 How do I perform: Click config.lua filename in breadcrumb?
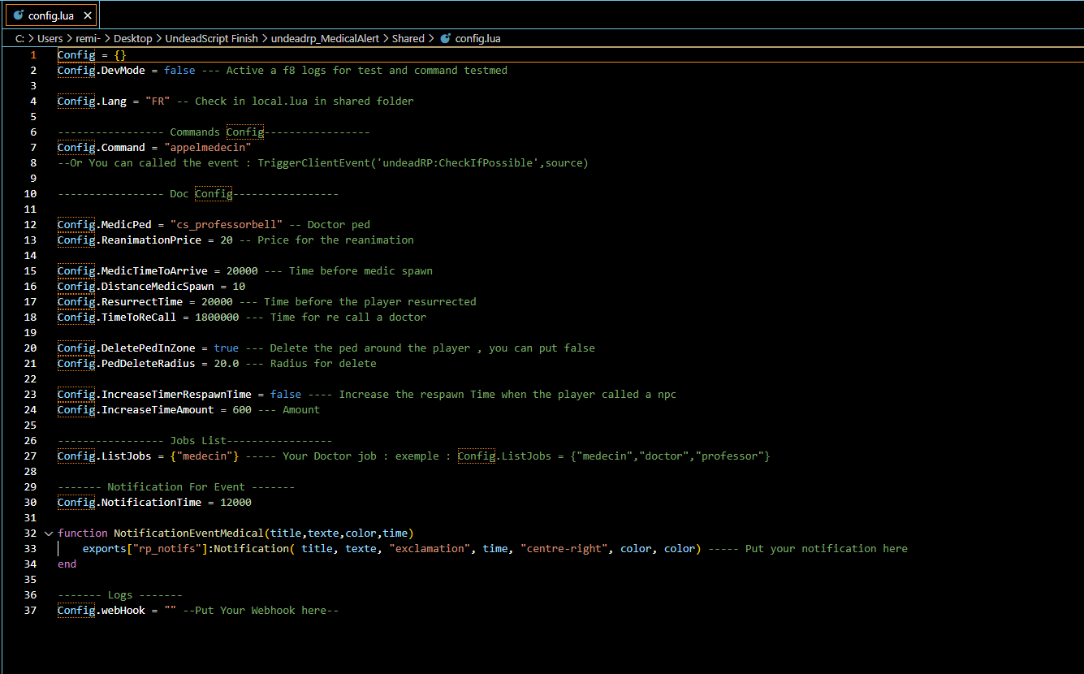click(478, 38)
